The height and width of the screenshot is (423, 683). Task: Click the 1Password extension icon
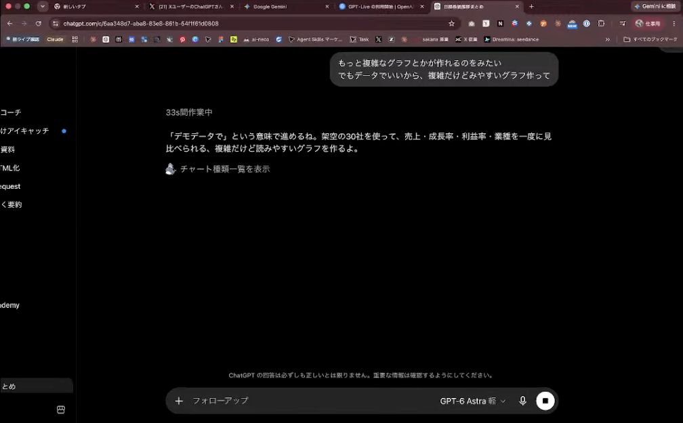click(x=587, y=24)
